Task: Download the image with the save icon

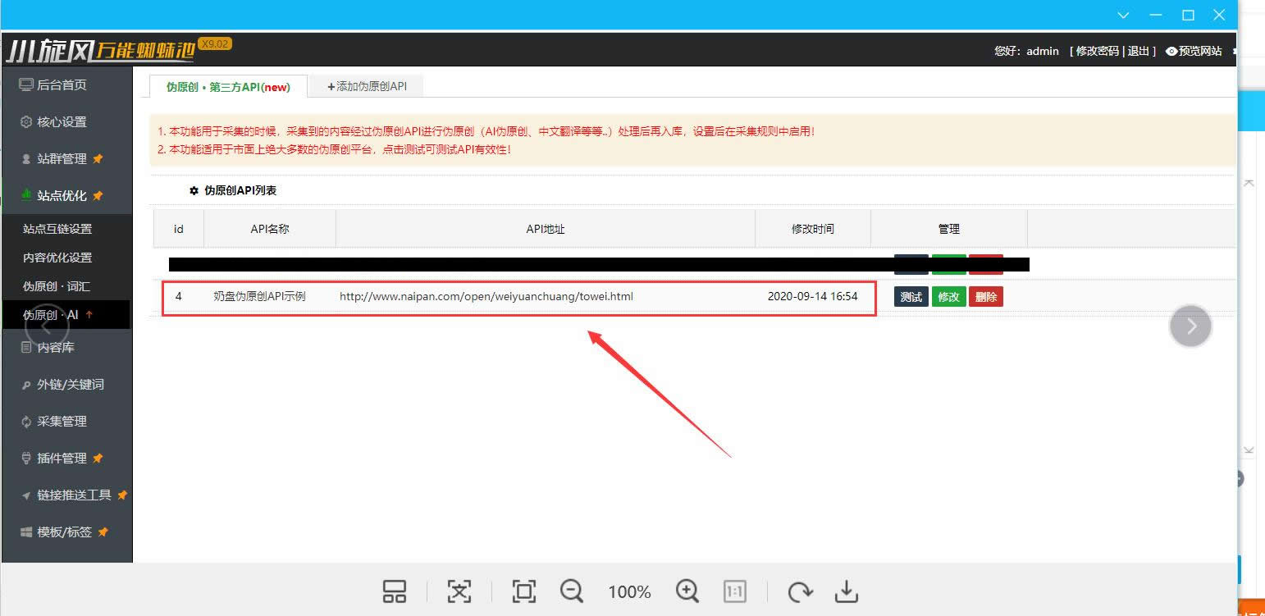Action: click(846, 591)
